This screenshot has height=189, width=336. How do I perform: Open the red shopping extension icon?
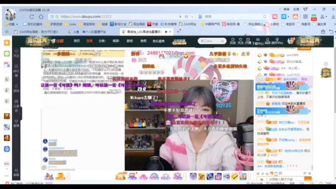pyautogui.click(x=275, y=16)
